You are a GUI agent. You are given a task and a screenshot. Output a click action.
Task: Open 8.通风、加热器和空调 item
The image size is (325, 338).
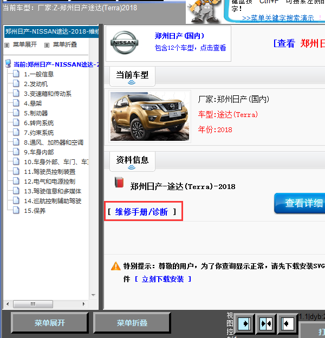coord(54,142)
